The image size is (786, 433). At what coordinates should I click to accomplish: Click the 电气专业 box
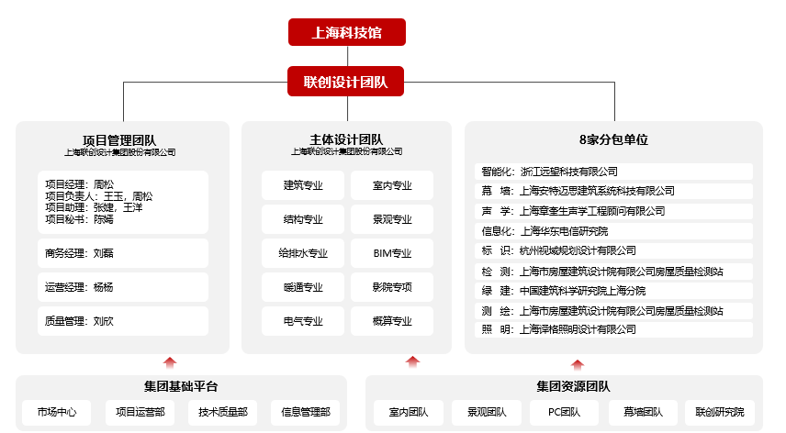point(303,321)
